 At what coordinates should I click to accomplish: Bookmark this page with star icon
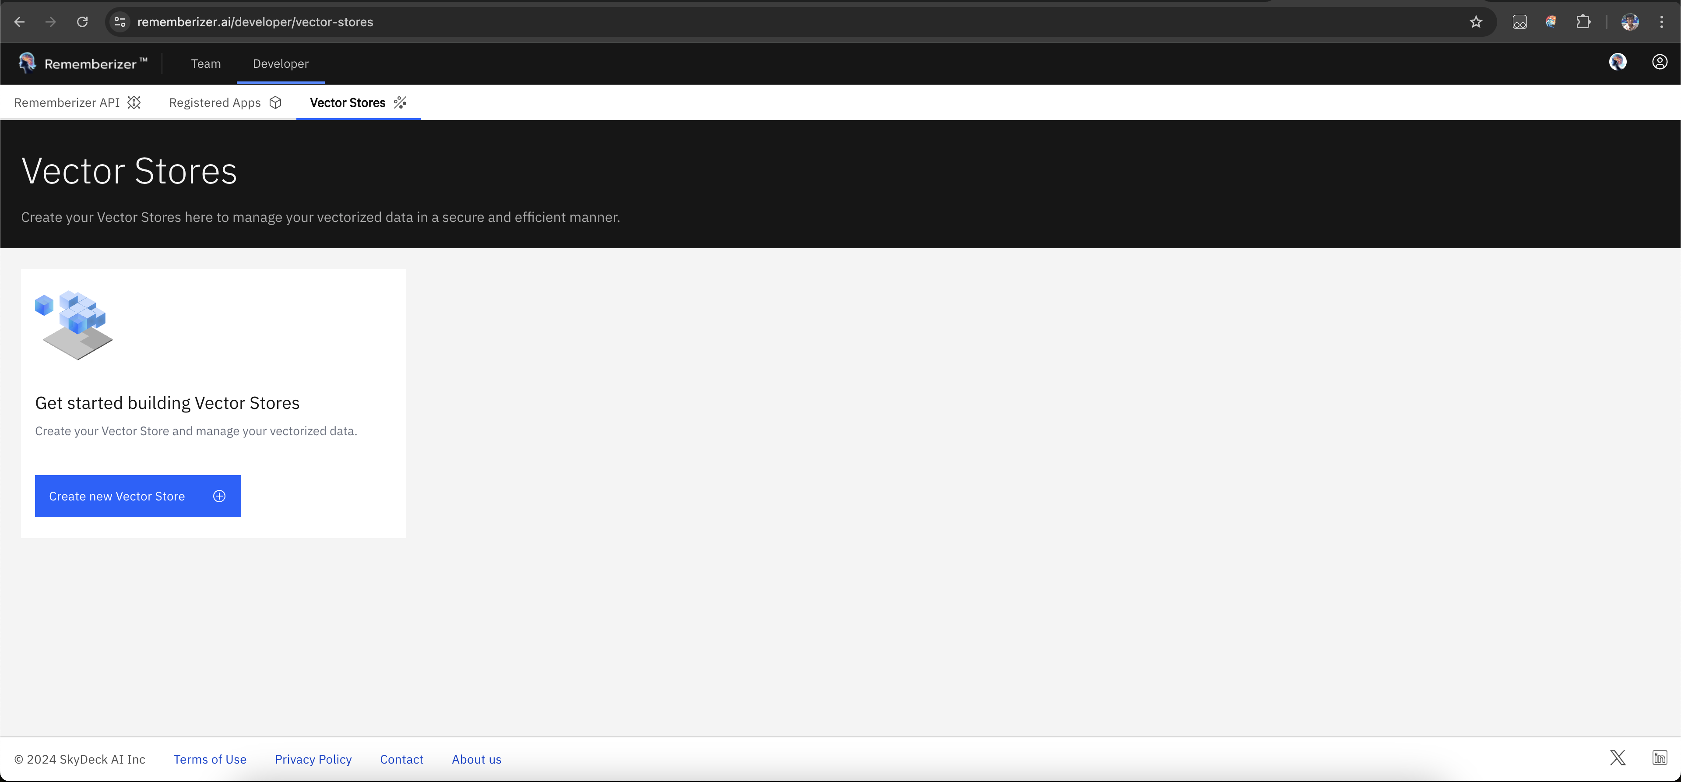pos(1475,22)
